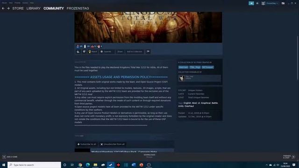Open the Steam menu
299x168 pixels.
(x=4, y=3)
